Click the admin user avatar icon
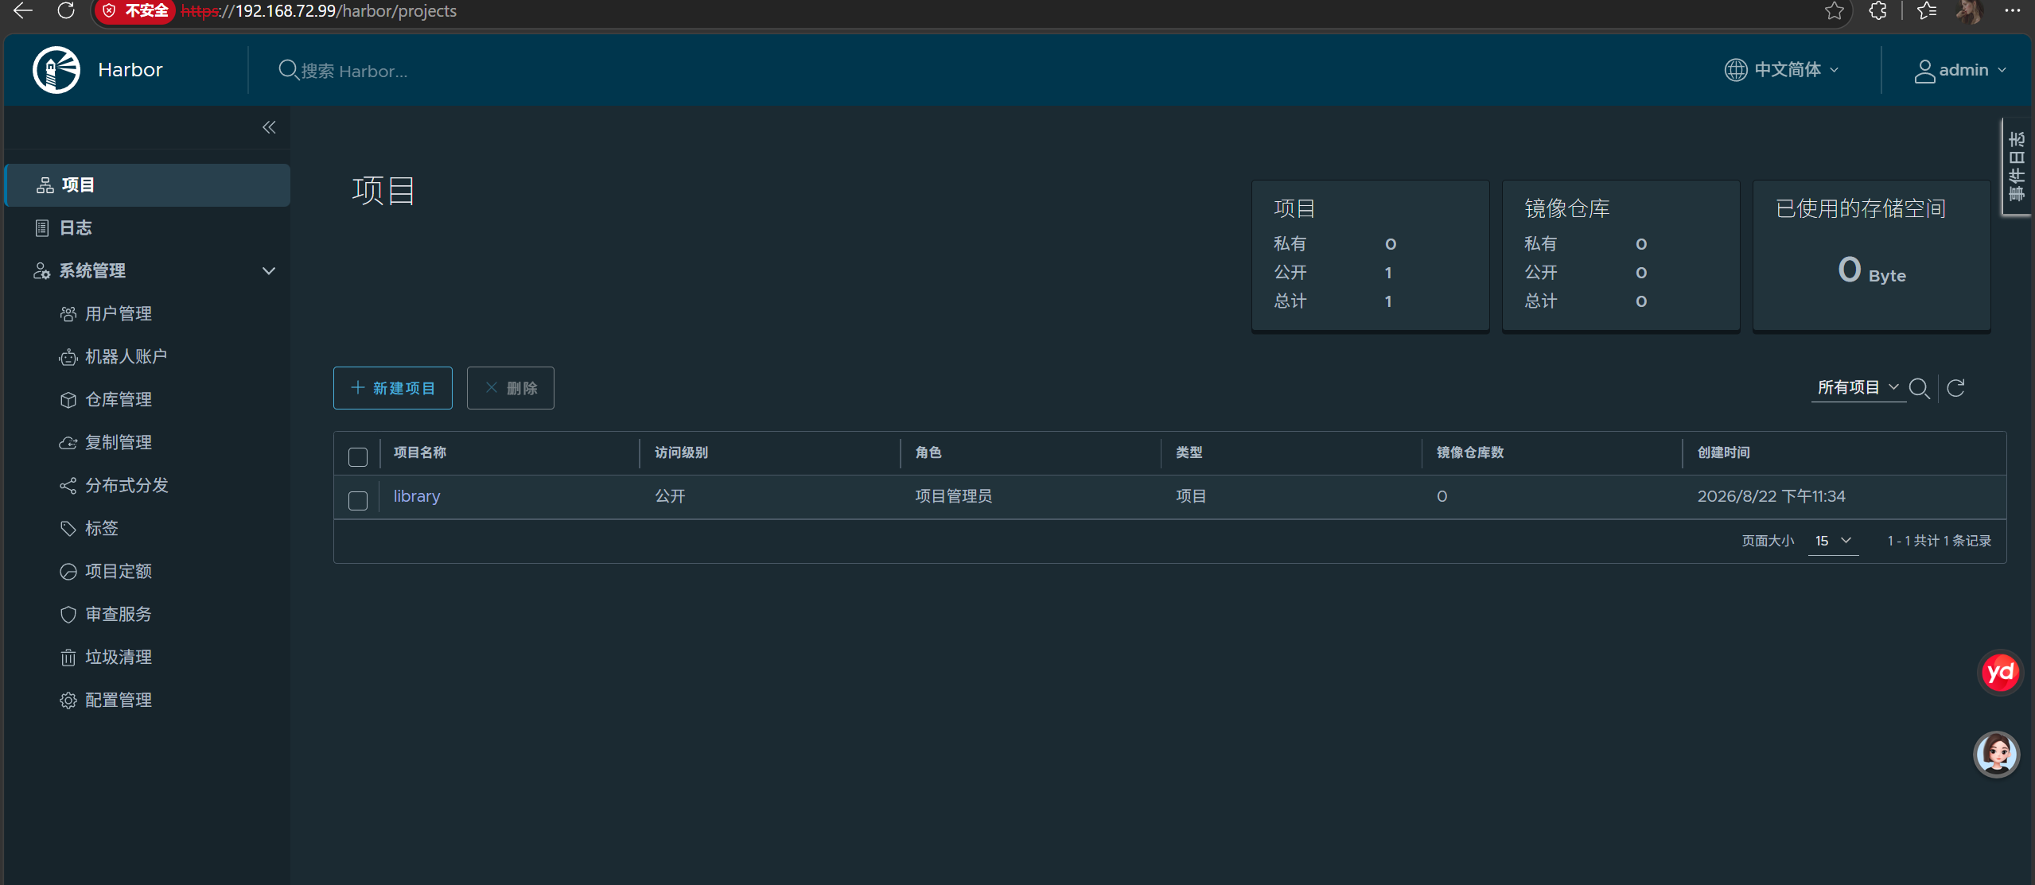The image size is (2035, 885). tap(1924, 71)
